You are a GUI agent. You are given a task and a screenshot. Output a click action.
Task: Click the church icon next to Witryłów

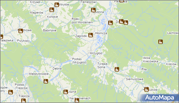coord(56,5)
